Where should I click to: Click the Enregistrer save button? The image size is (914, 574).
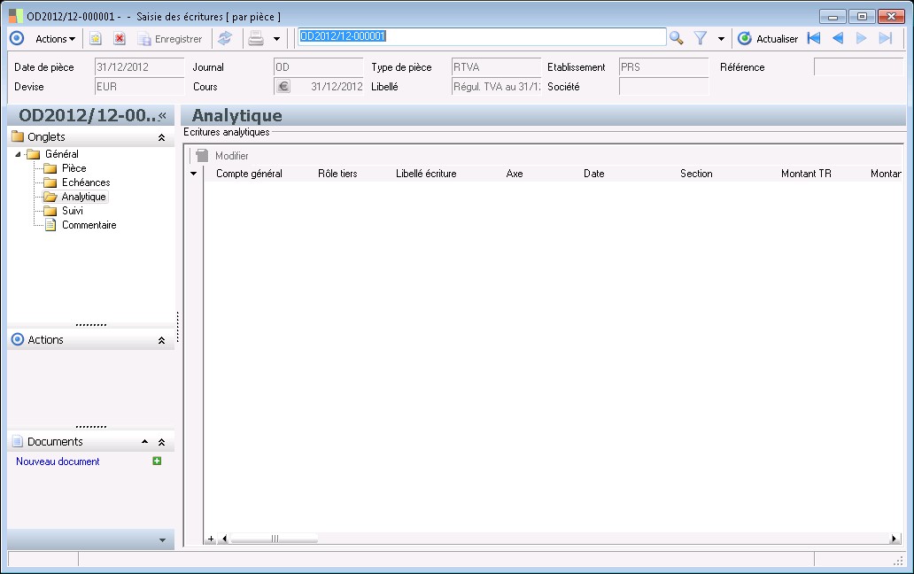click(170, 39)
